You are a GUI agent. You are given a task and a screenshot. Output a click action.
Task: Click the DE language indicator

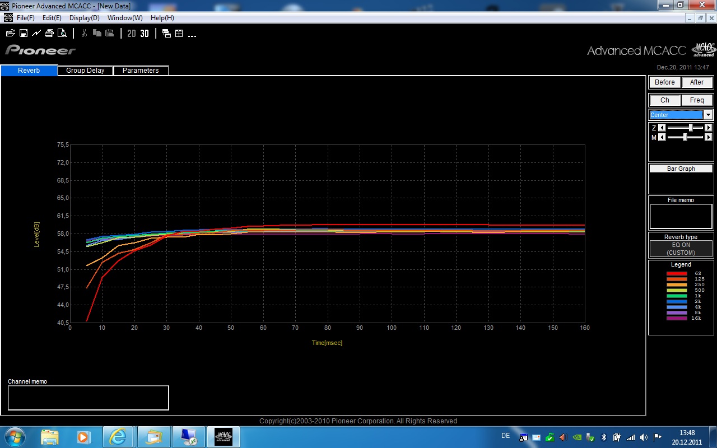pos(506,435)
